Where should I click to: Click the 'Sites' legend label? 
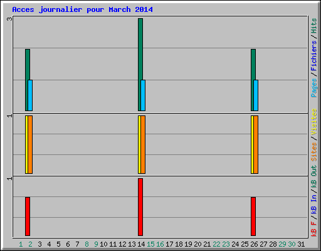coord(314,152)
